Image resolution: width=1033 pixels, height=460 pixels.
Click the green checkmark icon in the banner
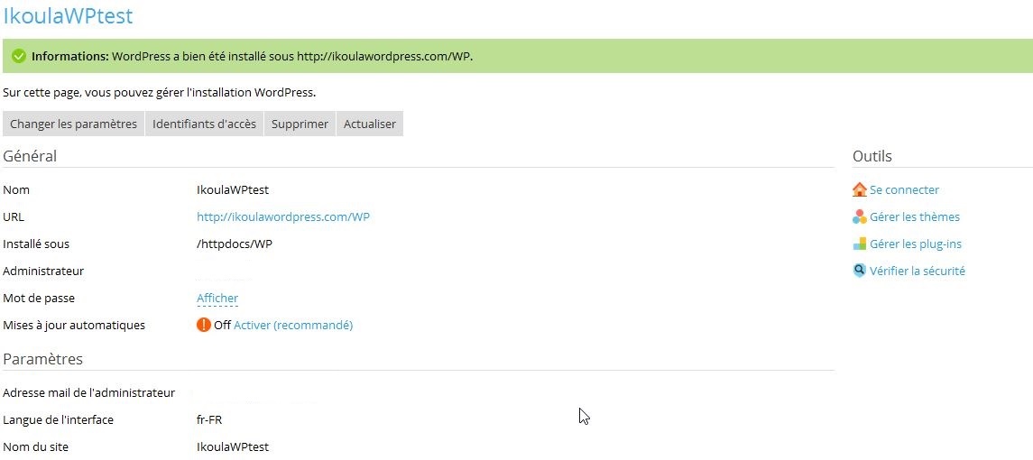[x=18, y=56]
